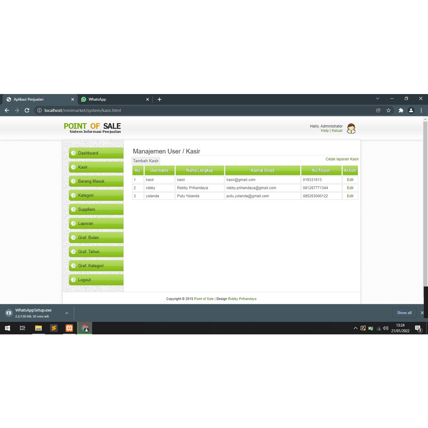Go forward in browser history

[x=17, y=110]
